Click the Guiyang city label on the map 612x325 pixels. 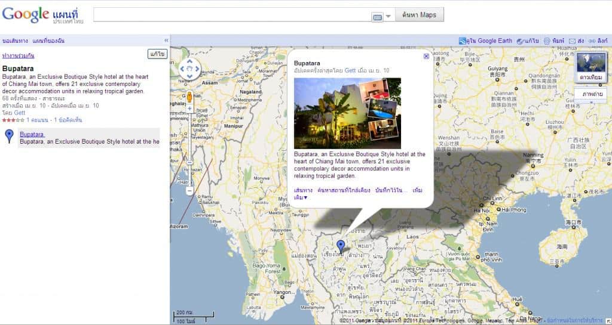pyautogui.click(x=498, y=69)
